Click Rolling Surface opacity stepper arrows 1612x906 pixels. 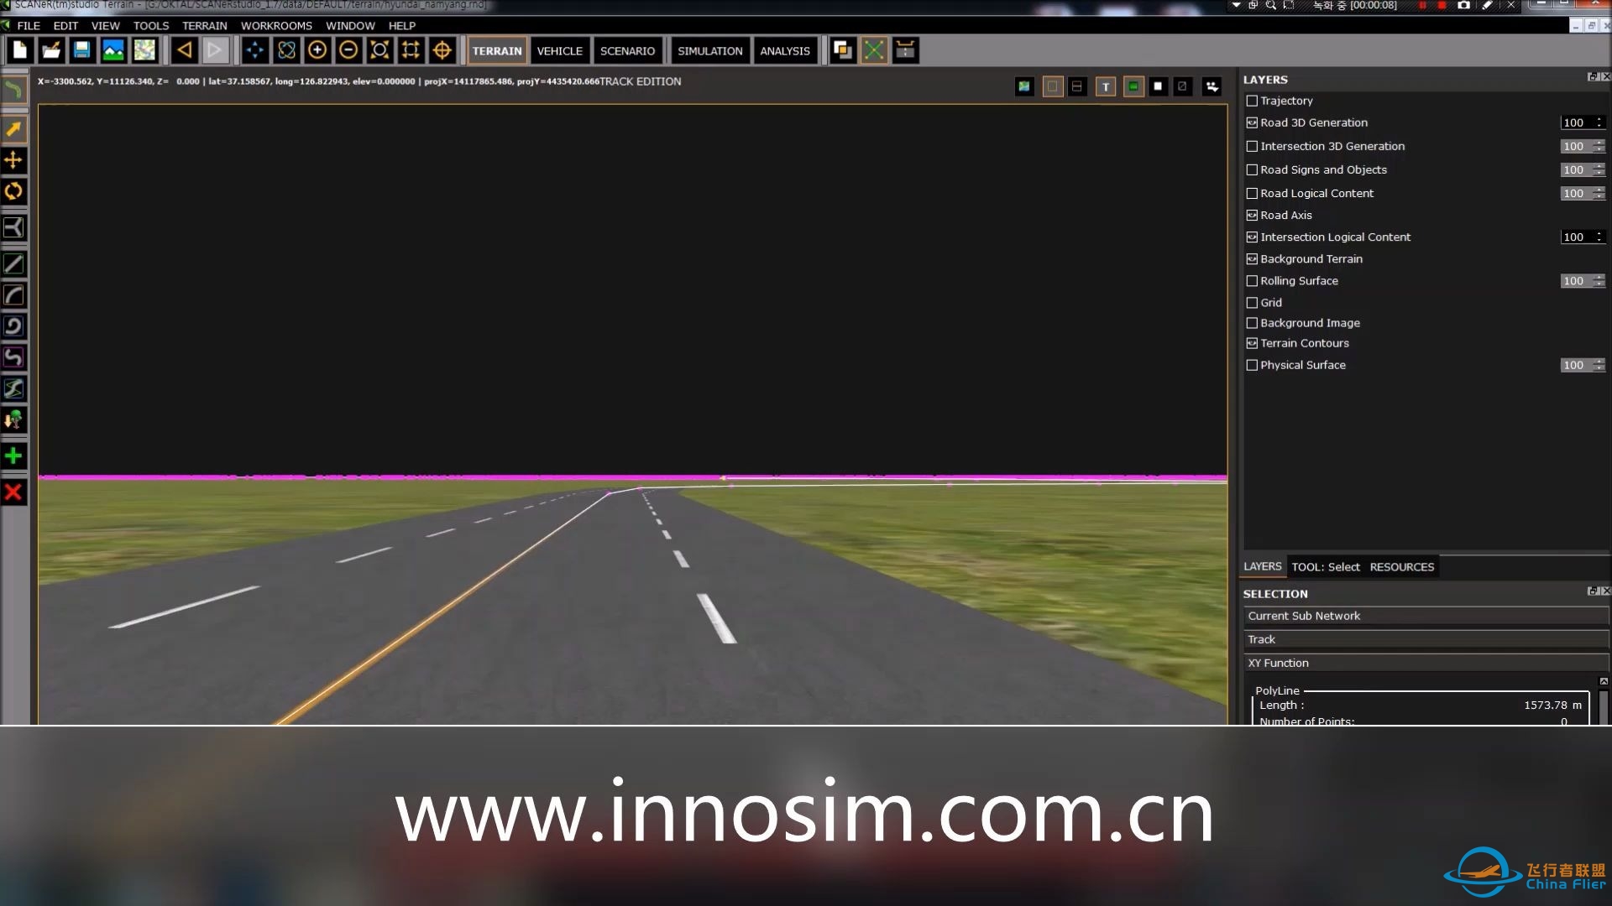[1599, 281]
